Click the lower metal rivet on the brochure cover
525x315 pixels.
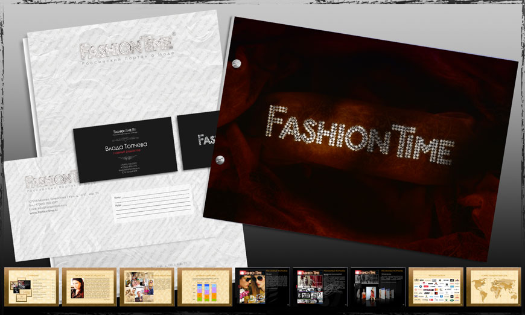pyautogui.click(x=220, y=160)
